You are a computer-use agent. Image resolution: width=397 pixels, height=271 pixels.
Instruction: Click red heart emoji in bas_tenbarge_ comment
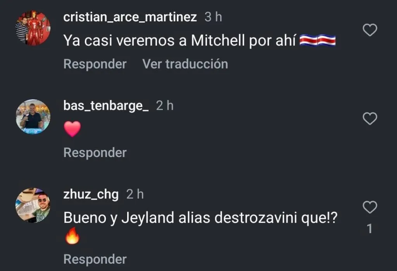click(x=72, y=129)
